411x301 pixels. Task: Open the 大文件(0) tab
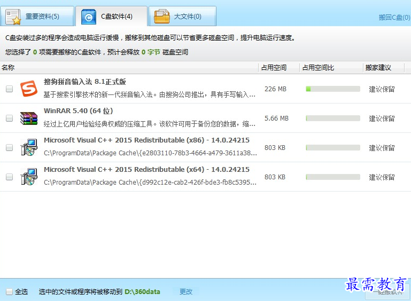pos(182,16)
